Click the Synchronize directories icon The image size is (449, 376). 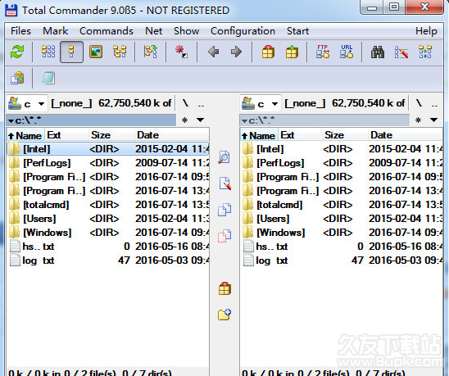pyautogui.click(x=425, y=52)
